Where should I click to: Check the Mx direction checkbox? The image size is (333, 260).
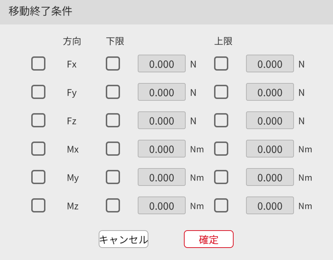[x=38, y=149]
